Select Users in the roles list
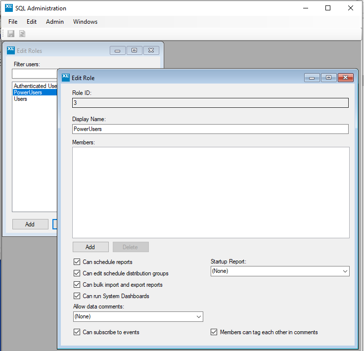Image resolution: width=364 pixels, height=351 pixels. (x=20, y=99)
